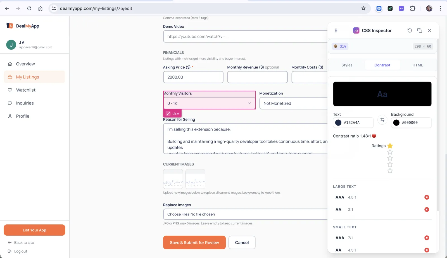The width and height of the screenshot is (447, 258).
Task: Open the blue snowflake extension icon
Action: tap(379, 8)
